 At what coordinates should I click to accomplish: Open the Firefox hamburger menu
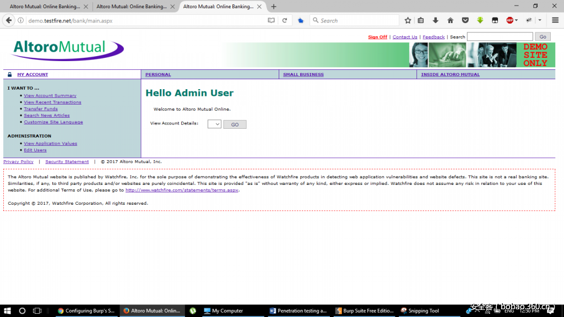click(555, 20)
